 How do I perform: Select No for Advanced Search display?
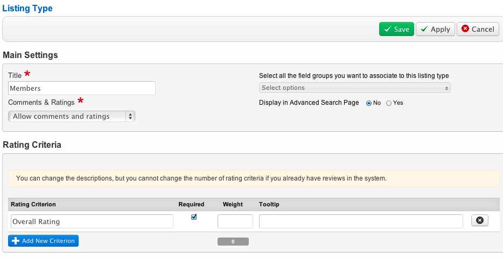click(x=369, y=103)
